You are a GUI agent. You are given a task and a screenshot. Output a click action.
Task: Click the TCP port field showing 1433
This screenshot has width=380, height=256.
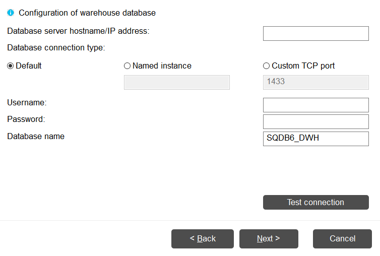tap(315, 82)
